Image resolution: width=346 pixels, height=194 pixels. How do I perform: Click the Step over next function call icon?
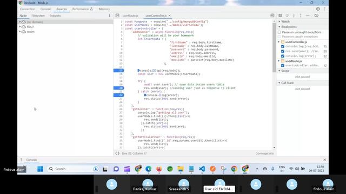[287, 16]
